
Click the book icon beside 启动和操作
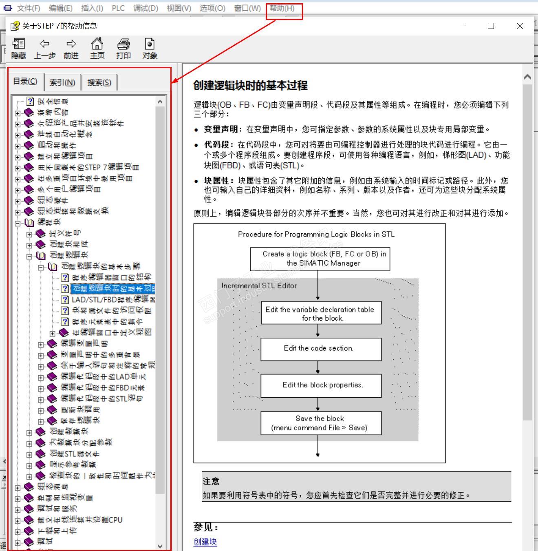tap(29, 145)
